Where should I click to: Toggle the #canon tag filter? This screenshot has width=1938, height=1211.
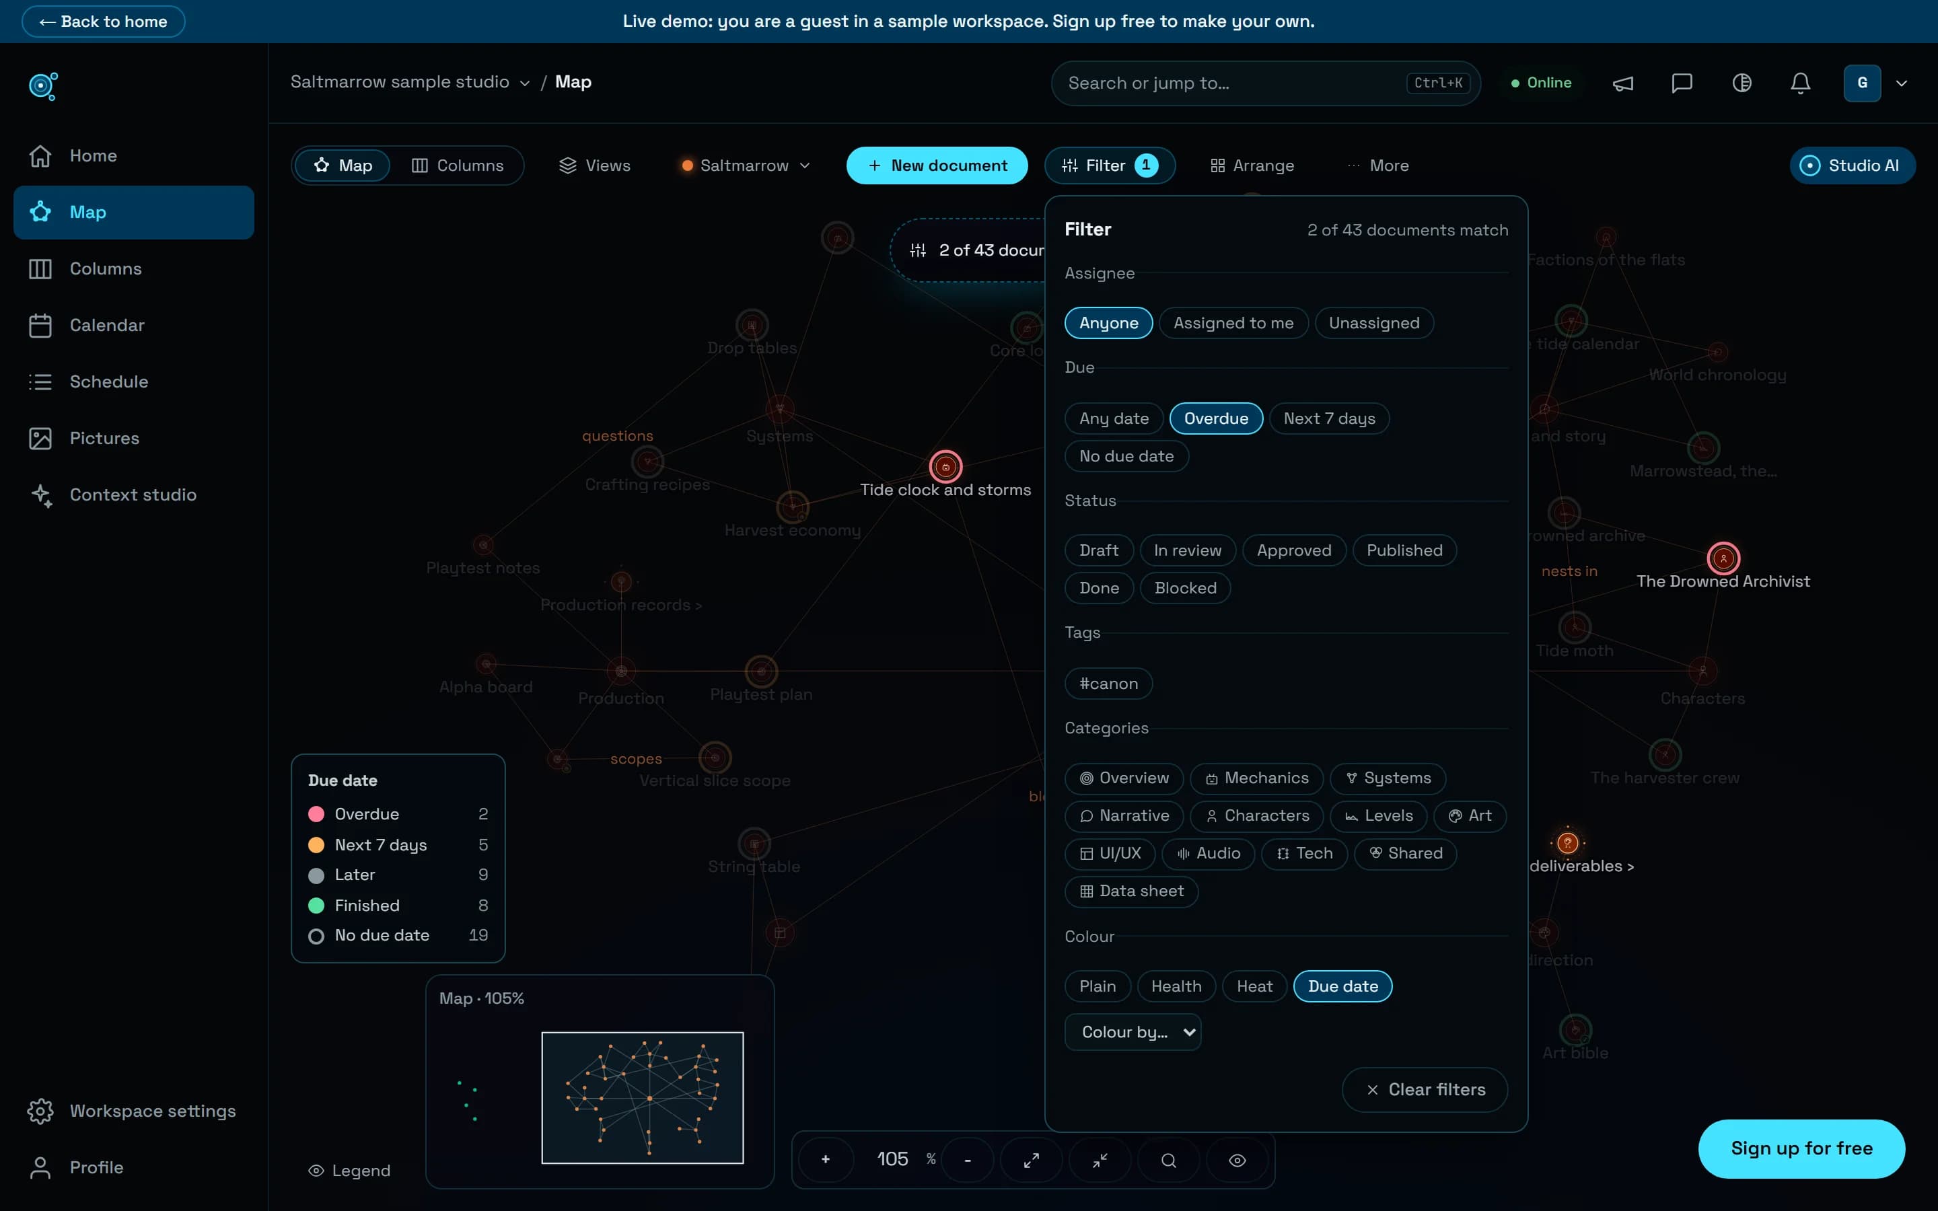click(x=1108, y=683)
